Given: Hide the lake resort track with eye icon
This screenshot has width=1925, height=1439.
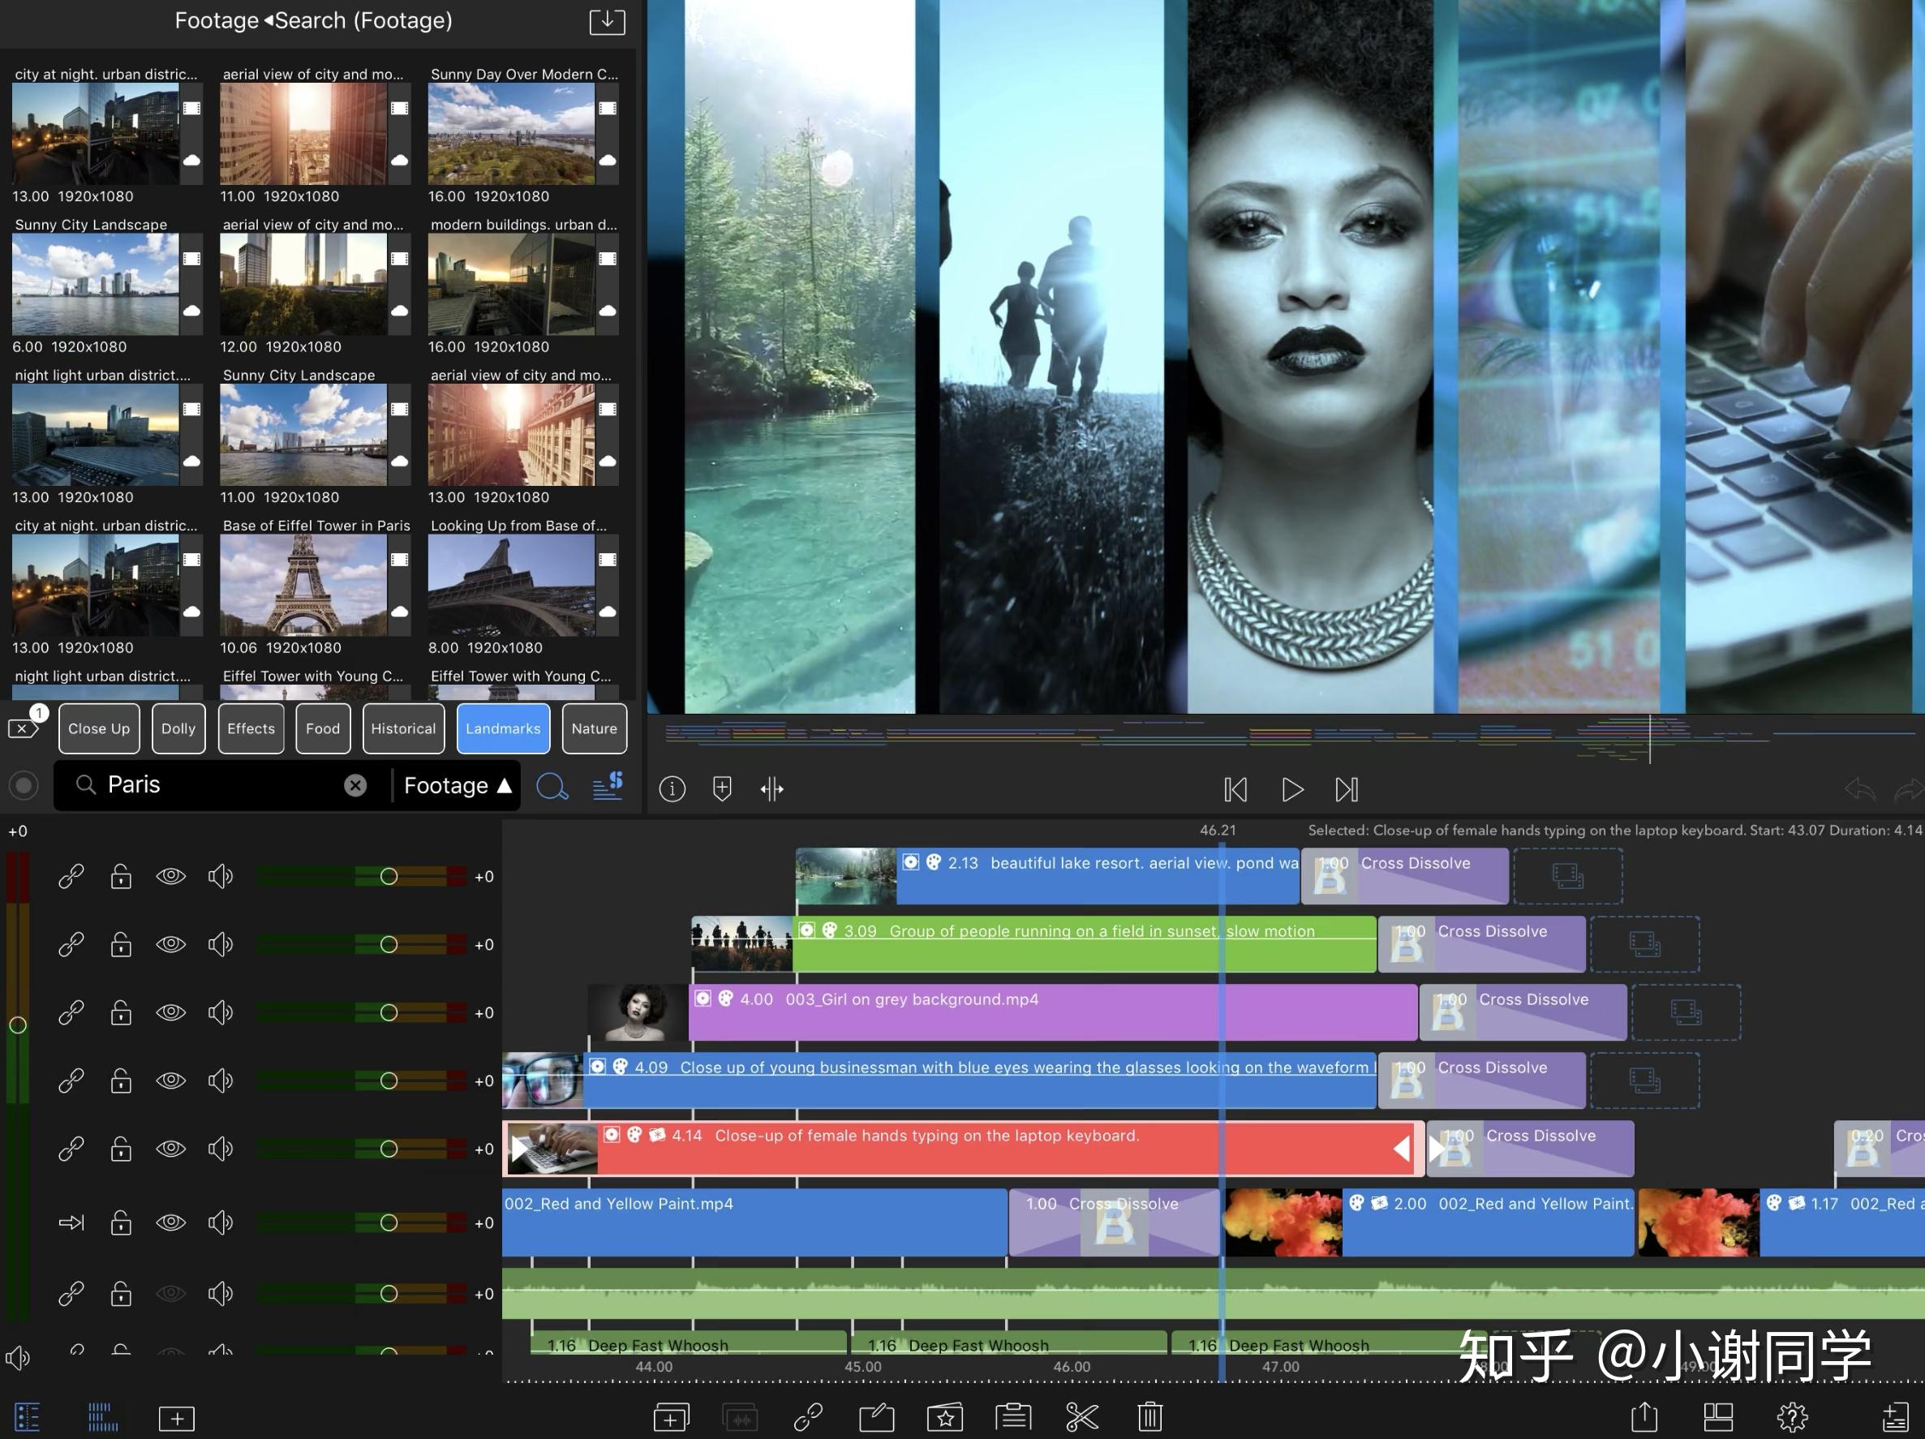Looking at the screenshot, I should pos(170,876).
